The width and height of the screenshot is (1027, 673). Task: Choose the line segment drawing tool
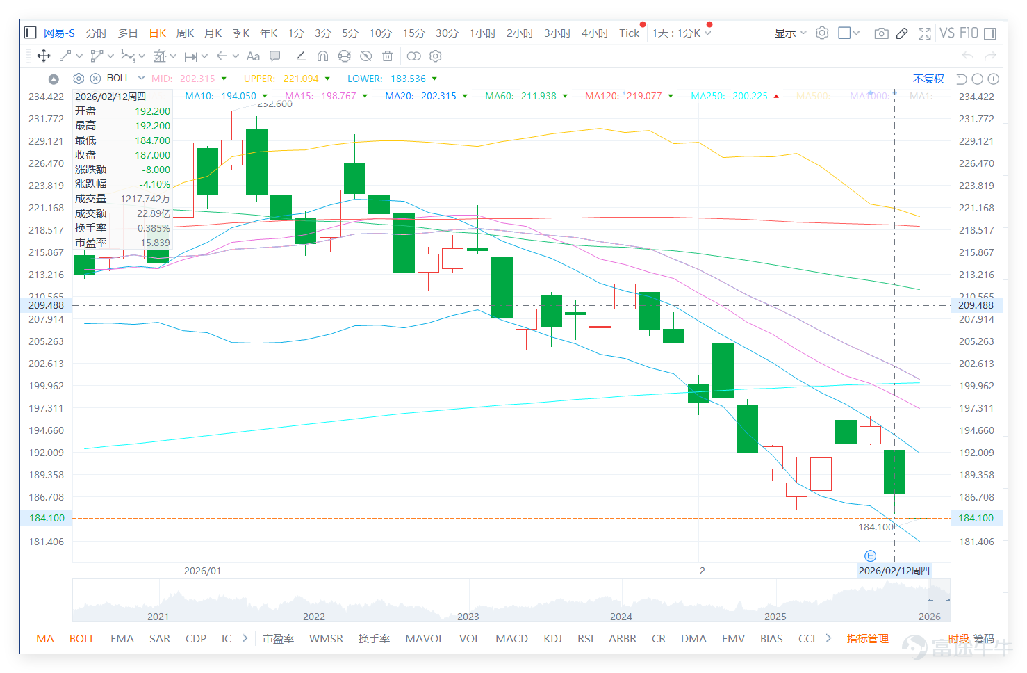(x=66, y=56)
